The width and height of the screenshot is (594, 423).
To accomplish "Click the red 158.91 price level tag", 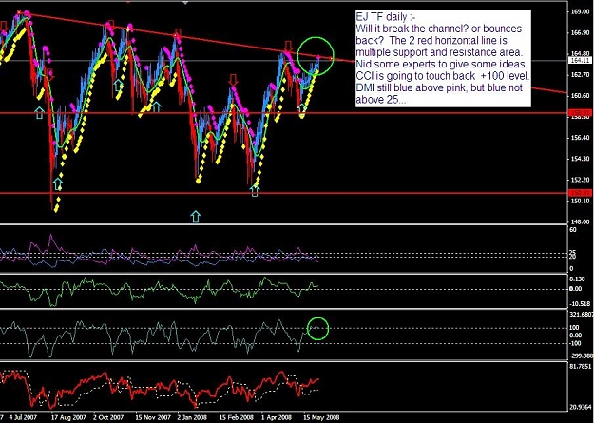I will click(x=579, y=112).
